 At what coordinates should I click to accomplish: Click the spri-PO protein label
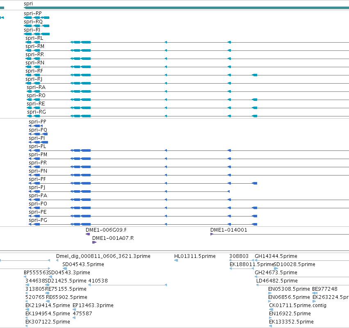38,204
